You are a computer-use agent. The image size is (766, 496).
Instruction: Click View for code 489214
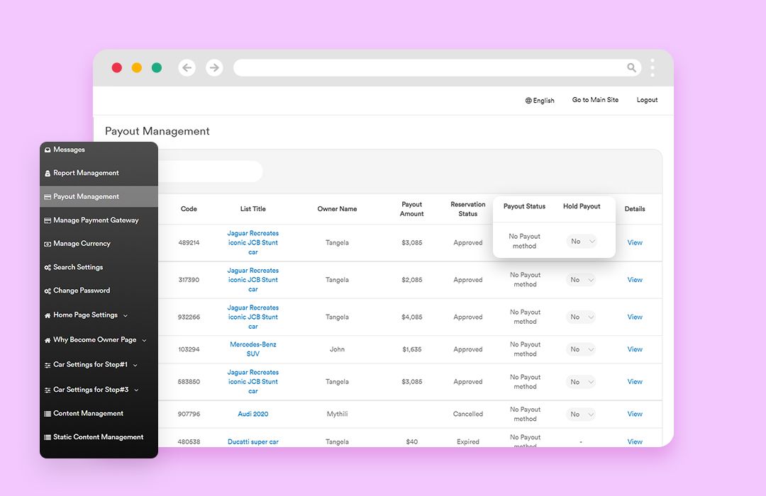click(x=635, y=242)
